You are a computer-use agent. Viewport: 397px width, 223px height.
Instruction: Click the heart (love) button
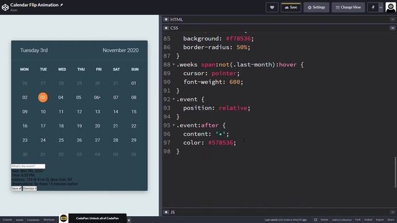pyautogui.click(x=272, y=7)
